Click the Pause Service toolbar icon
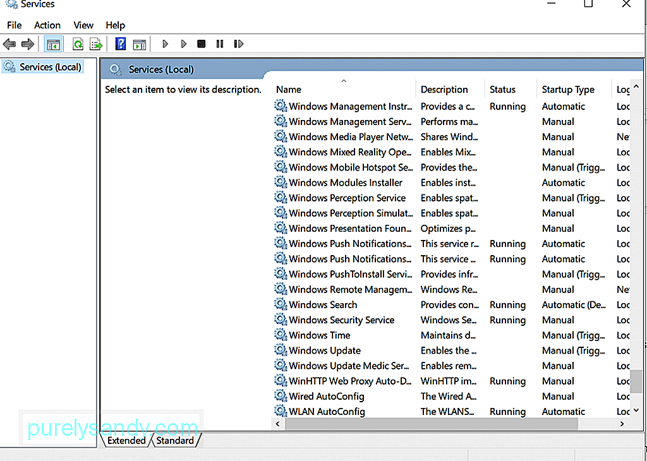This screenshot has width=647, height=461. pyautogui.click(x=219, y=44)
